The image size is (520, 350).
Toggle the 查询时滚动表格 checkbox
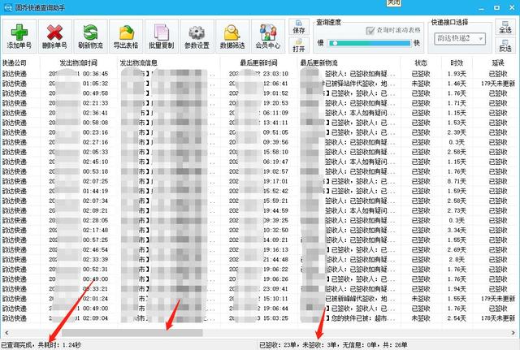click(370, 31)
